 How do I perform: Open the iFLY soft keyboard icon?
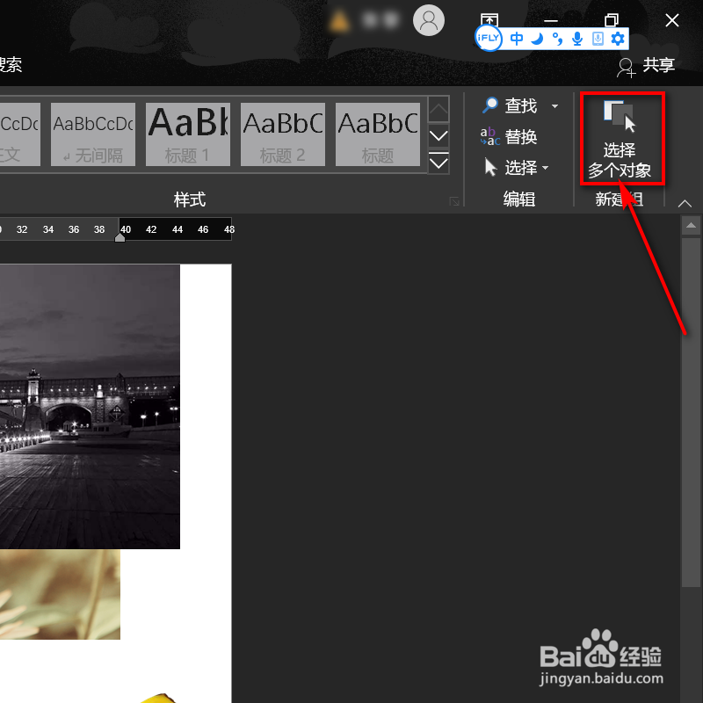[x=598, y=39]
